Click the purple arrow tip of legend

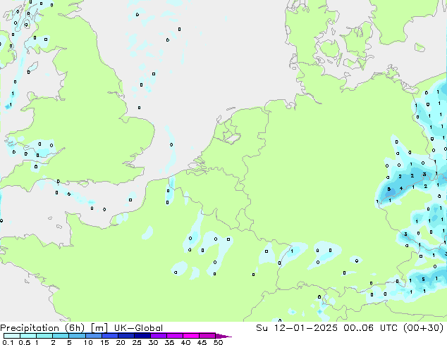pyautogui.click(x=223, y=336)
